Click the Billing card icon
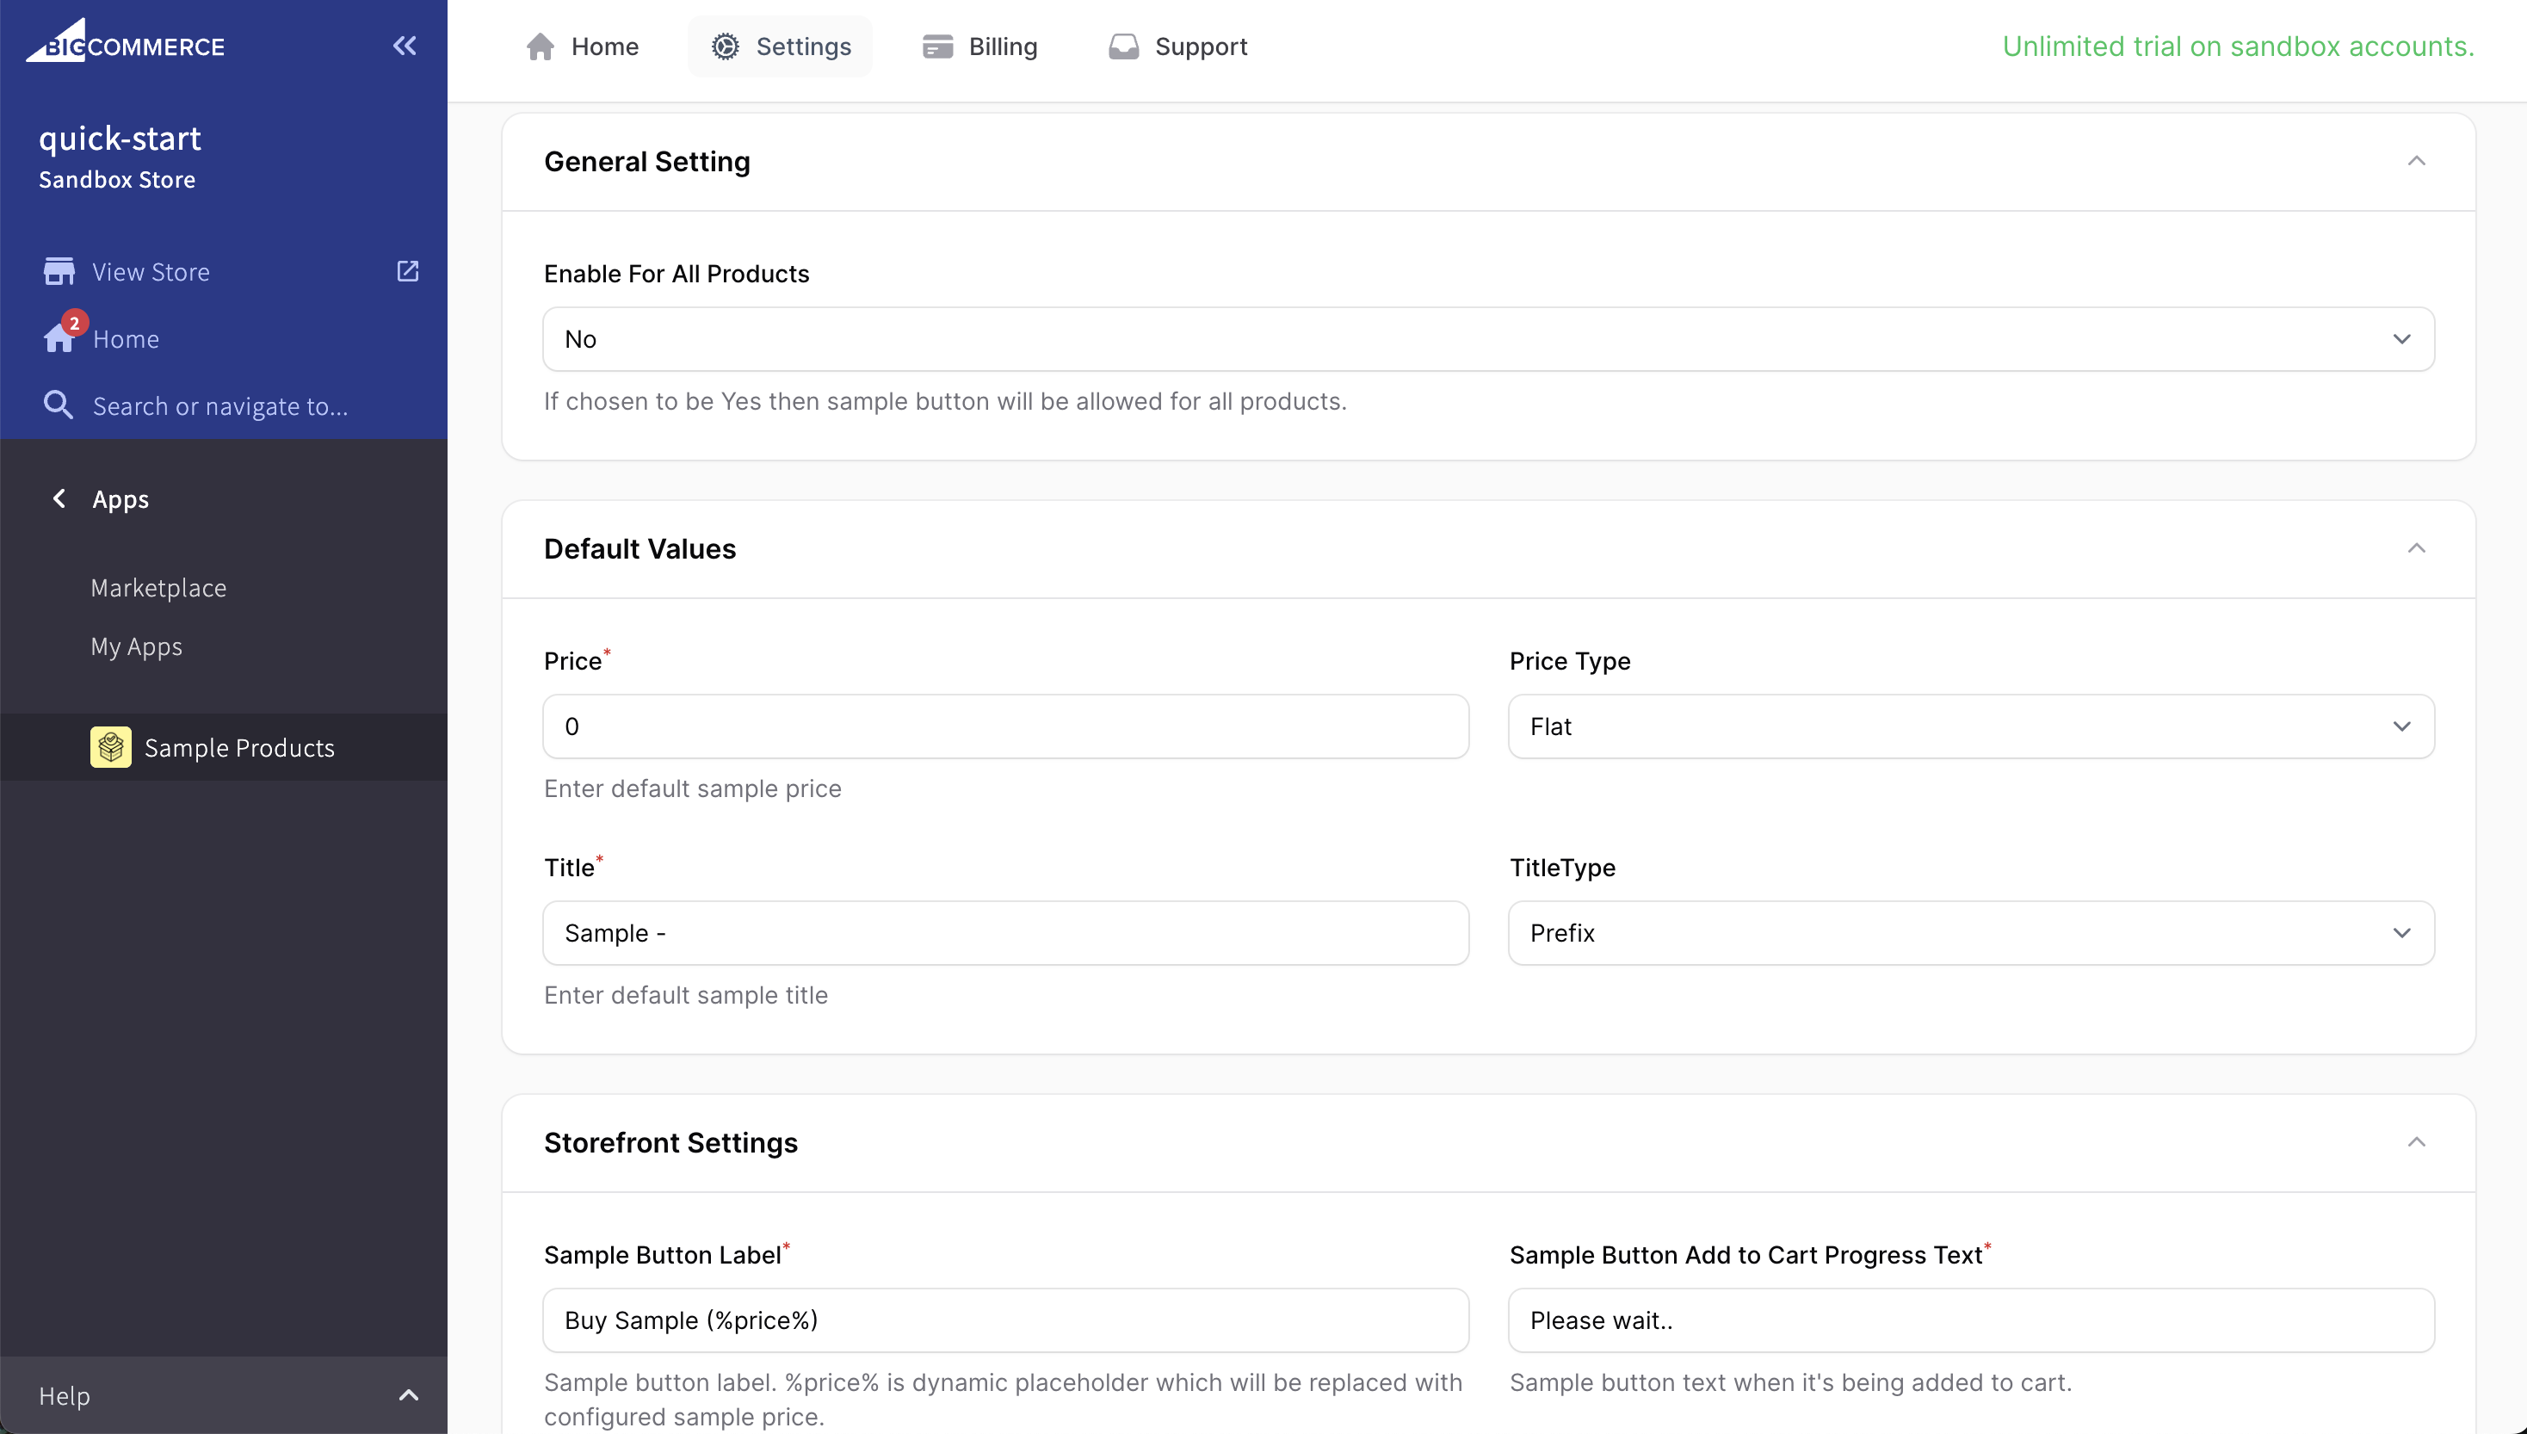Image resolution: width=2527 pixels, height=1434 pixels. [937, 46]
